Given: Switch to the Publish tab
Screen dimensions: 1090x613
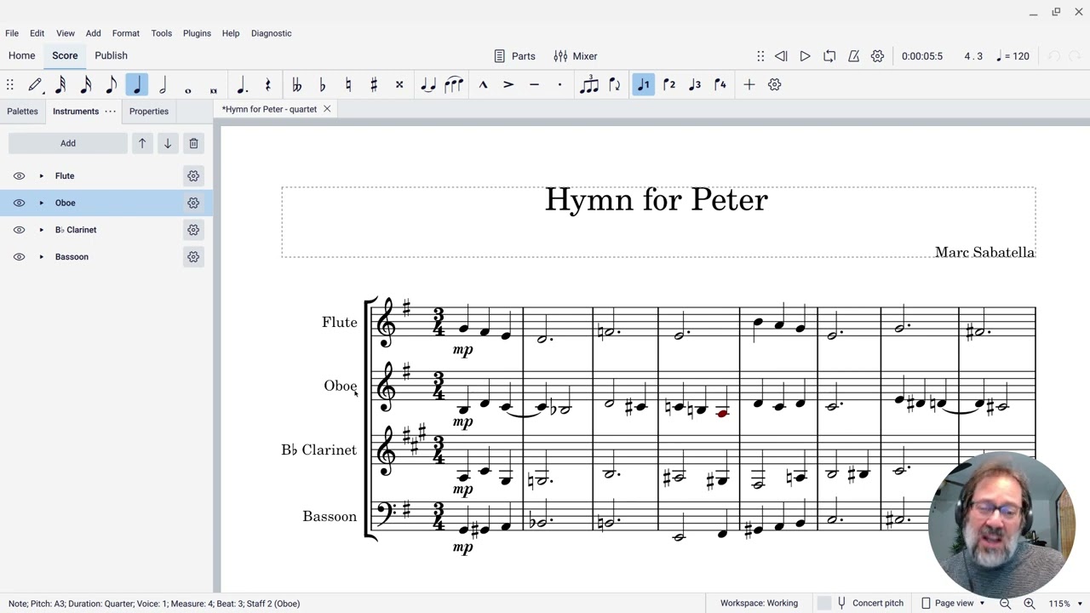Looking at the screenshot, I should [x=111, y=55].
